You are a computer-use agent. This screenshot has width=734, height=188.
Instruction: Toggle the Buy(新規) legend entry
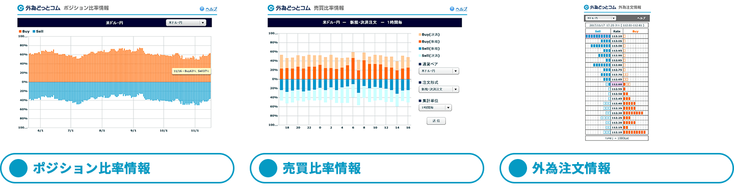coord(429,41)
